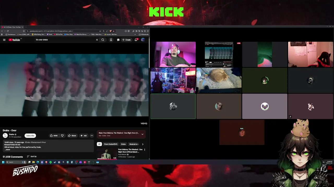Select the From DrakeVEVO filter chip
The image size is (334, 187).
pyautogui.click(x=111, y=144)
